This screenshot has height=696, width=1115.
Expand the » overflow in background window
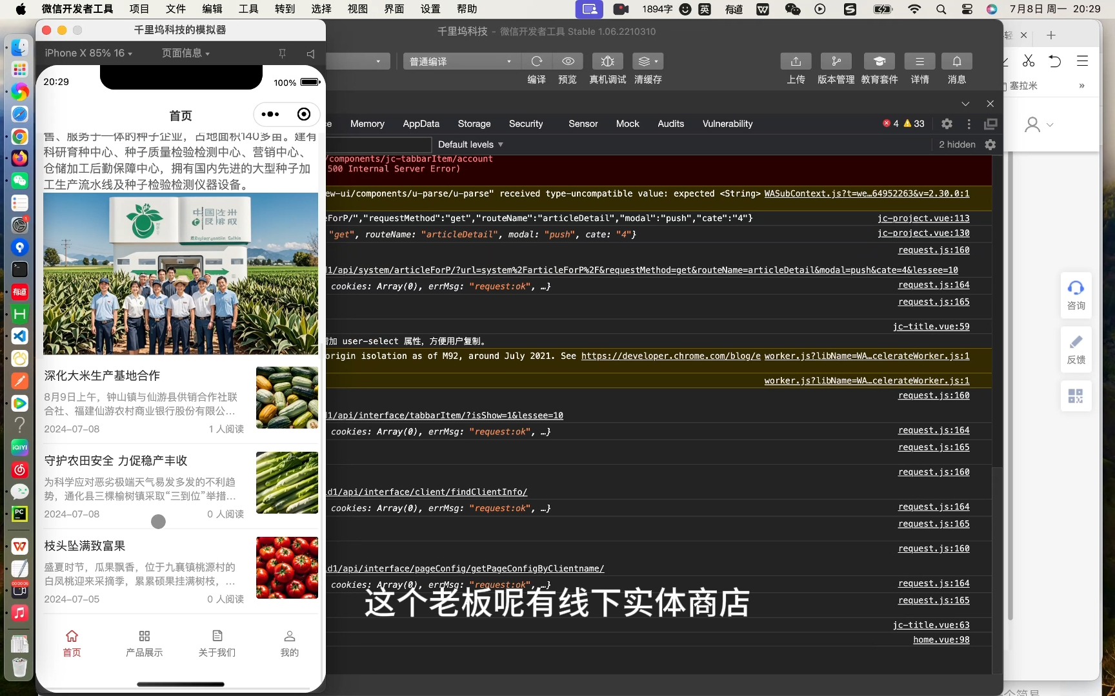point(1082,85)
